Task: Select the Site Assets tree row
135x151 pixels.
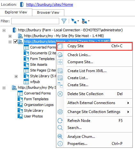Action: pyautogui.click(x=39, y=64)
